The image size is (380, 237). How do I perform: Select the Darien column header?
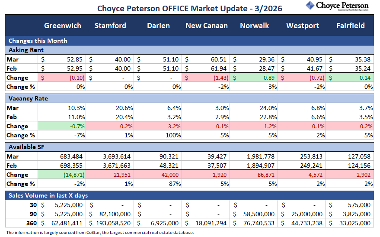158,26
